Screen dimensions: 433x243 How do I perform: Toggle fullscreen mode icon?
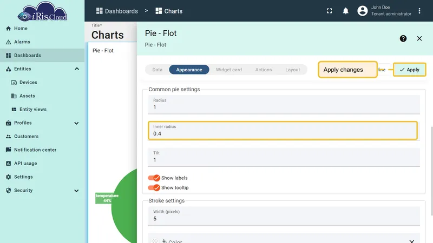point(329,11)
